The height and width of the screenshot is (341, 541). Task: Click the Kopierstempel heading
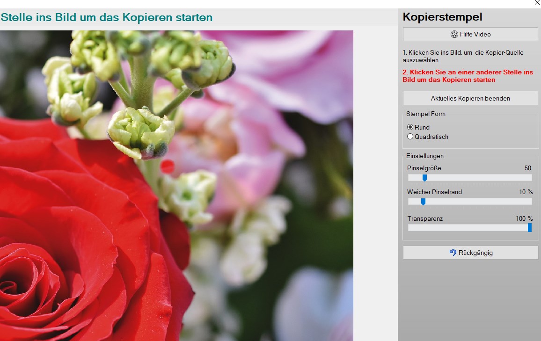click(442, 17)
